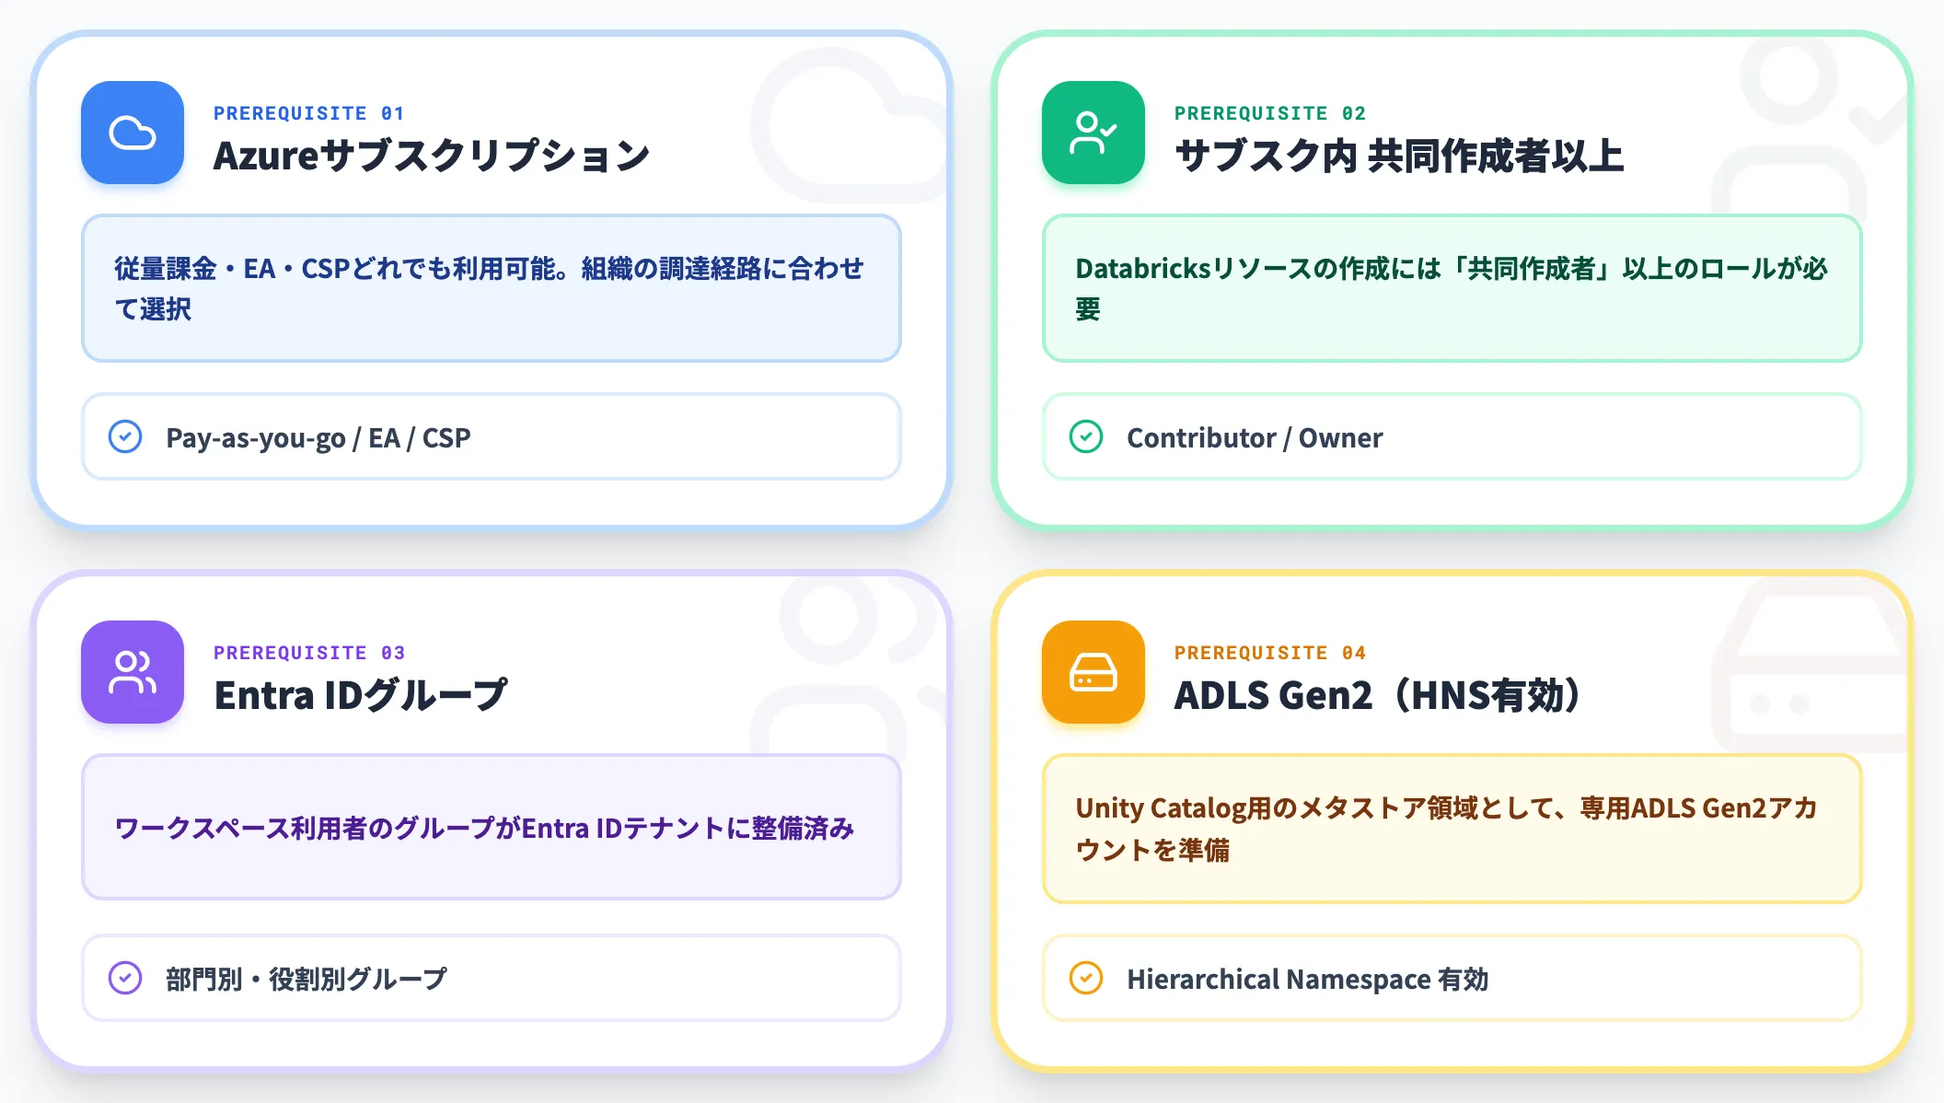The height and width of the screenshot is (1103, 1944).
Task: Click the green user-check icon for Prerequisite 02
Action: 1093,133
